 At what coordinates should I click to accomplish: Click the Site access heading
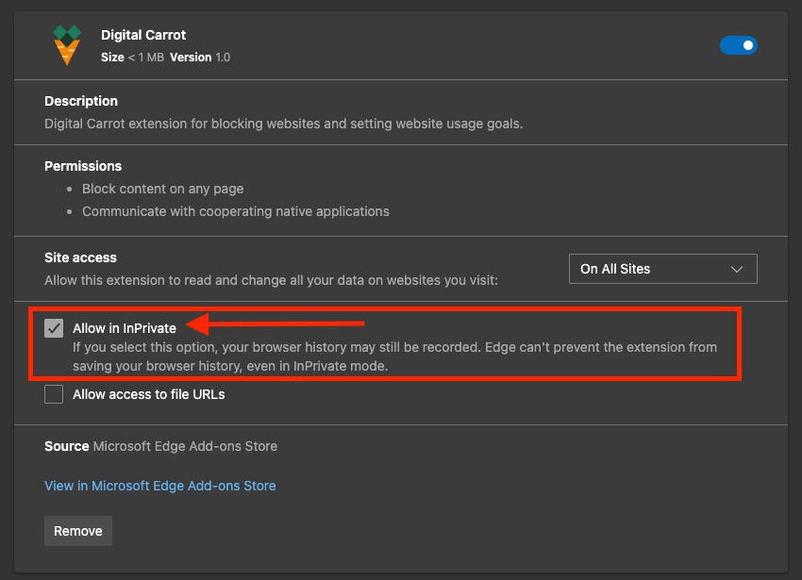point(80,257)
